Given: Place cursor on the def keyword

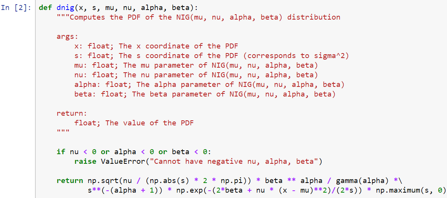Looking at the screenshot, I should (x=45, y=7).
